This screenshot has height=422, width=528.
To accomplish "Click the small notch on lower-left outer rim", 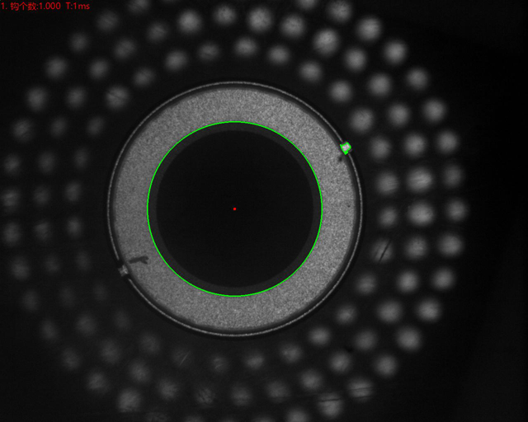I will [x=122, y=270].
